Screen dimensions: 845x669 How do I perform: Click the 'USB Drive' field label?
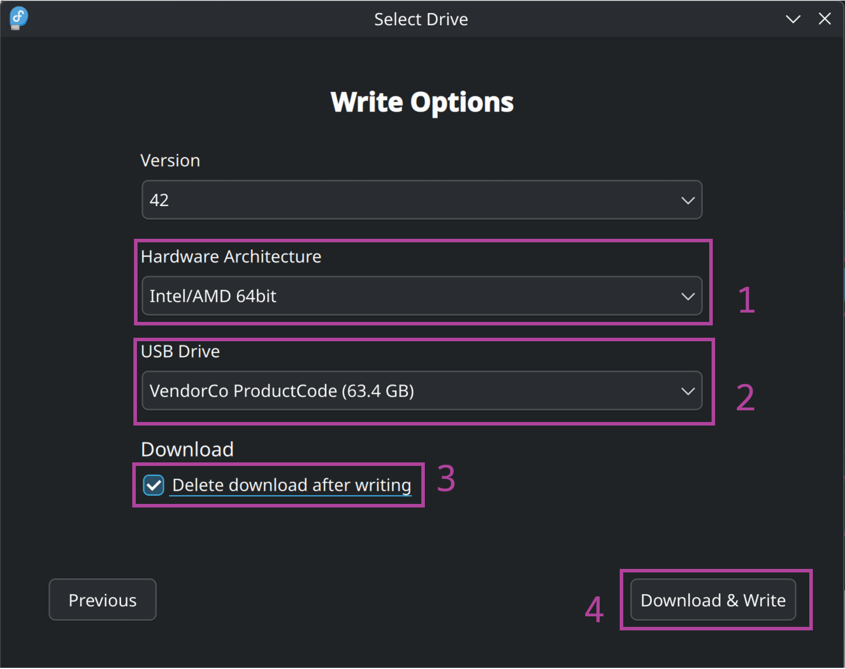coord(180,351)
